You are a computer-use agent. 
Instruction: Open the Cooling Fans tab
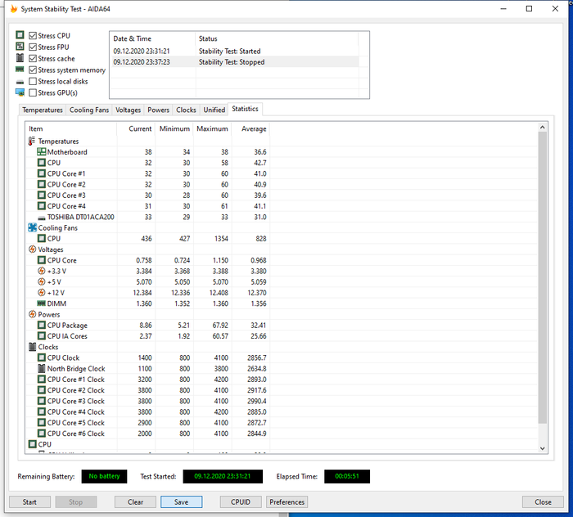pyautogui.click(x=89, y=110)
